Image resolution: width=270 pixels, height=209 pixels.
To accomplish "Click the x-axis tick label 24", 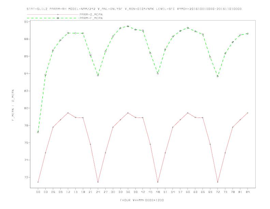I will tap(98, 192).
